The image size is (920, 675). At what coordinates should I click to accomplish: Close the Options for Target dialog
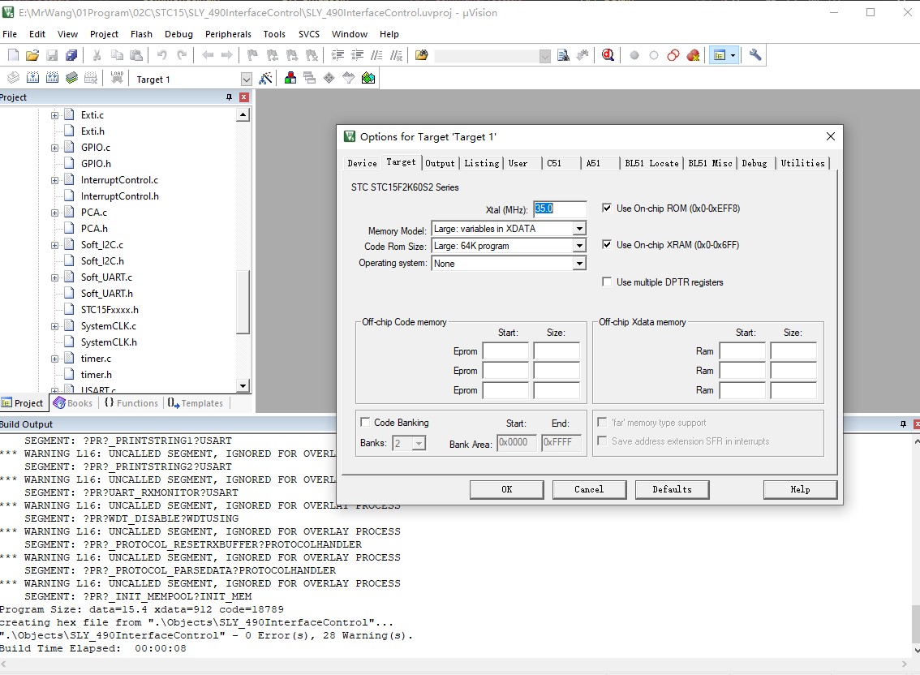(830, 136)
